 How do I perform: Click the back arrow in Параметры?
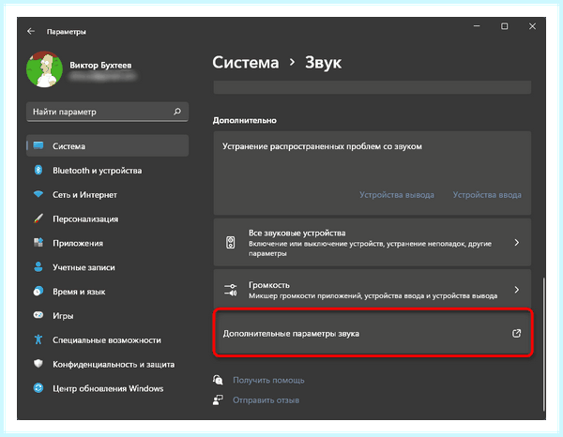coord(31,31)
